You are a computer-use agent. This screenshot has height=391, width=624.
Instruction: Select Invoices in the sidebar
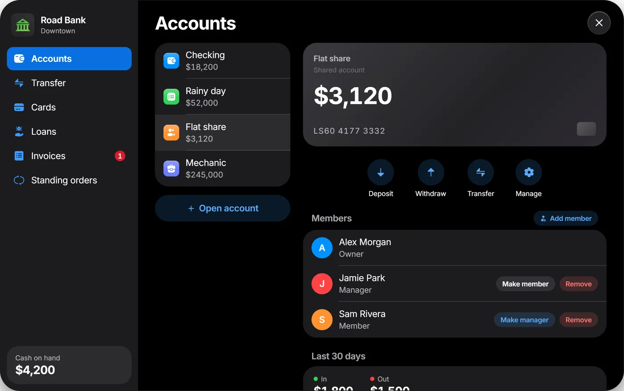(69, 156)
